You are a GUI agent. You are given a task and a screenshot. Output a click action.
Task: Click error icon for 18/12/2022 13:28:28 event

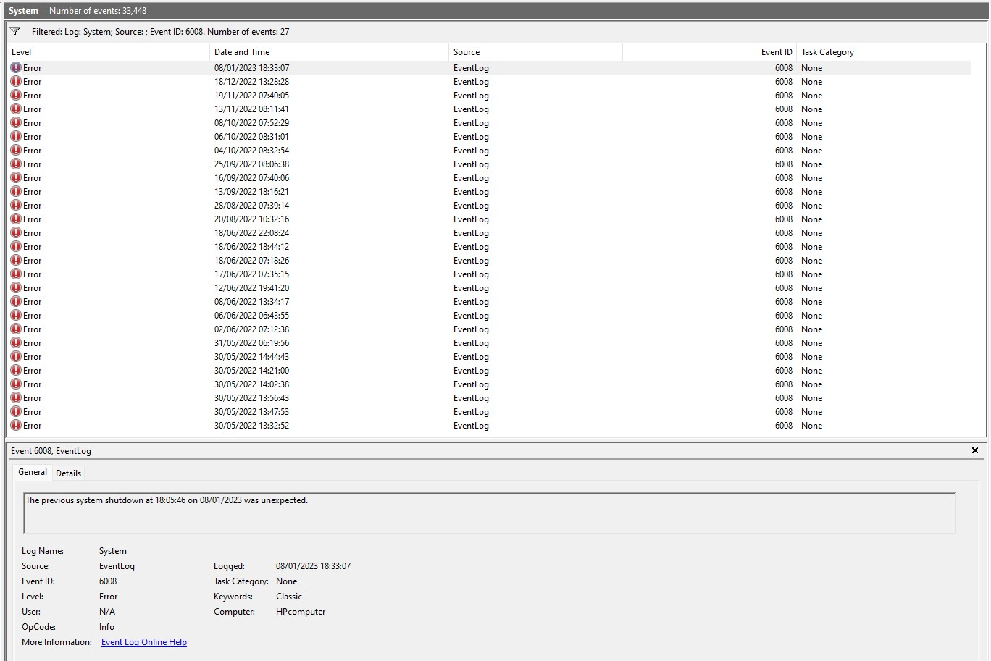[x=16, y=81]
